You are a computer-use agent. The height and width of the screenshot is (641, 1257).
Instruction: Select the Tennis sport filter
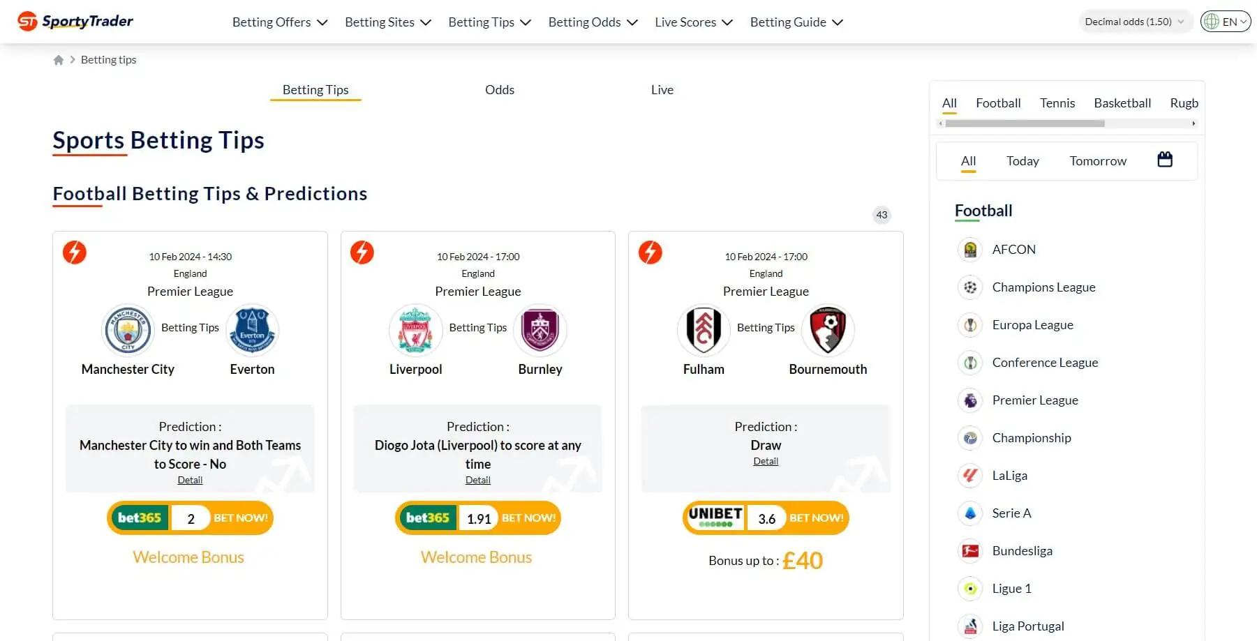tap(1057, 103)
